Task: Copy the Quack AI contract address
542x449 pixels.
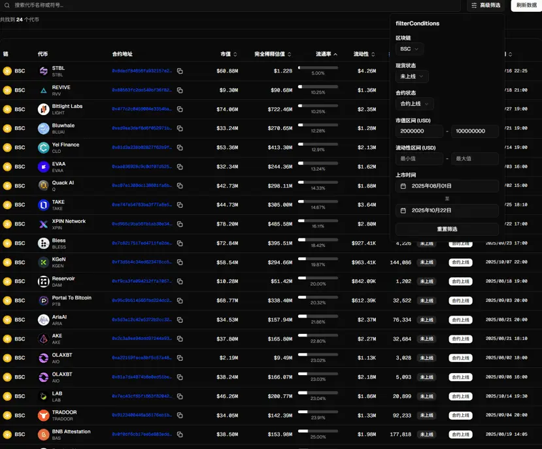Action: 180,186
